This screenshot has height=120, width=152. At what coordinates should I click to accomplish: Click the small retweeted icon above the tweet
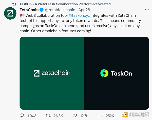tap(14, 4)
